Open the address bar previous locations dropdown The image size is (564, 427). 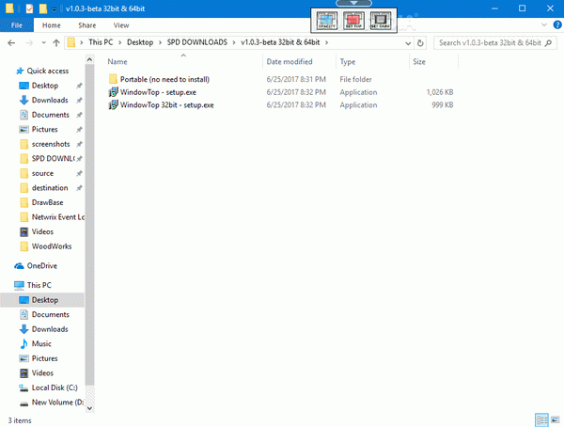[x=408, y=43]
